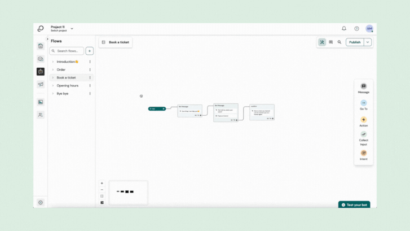Image resolution: width=410 pixels, height=231 pixels.
Task: Open the Opening hours flow
Action: pyautogui.click(x=67, y=86)
